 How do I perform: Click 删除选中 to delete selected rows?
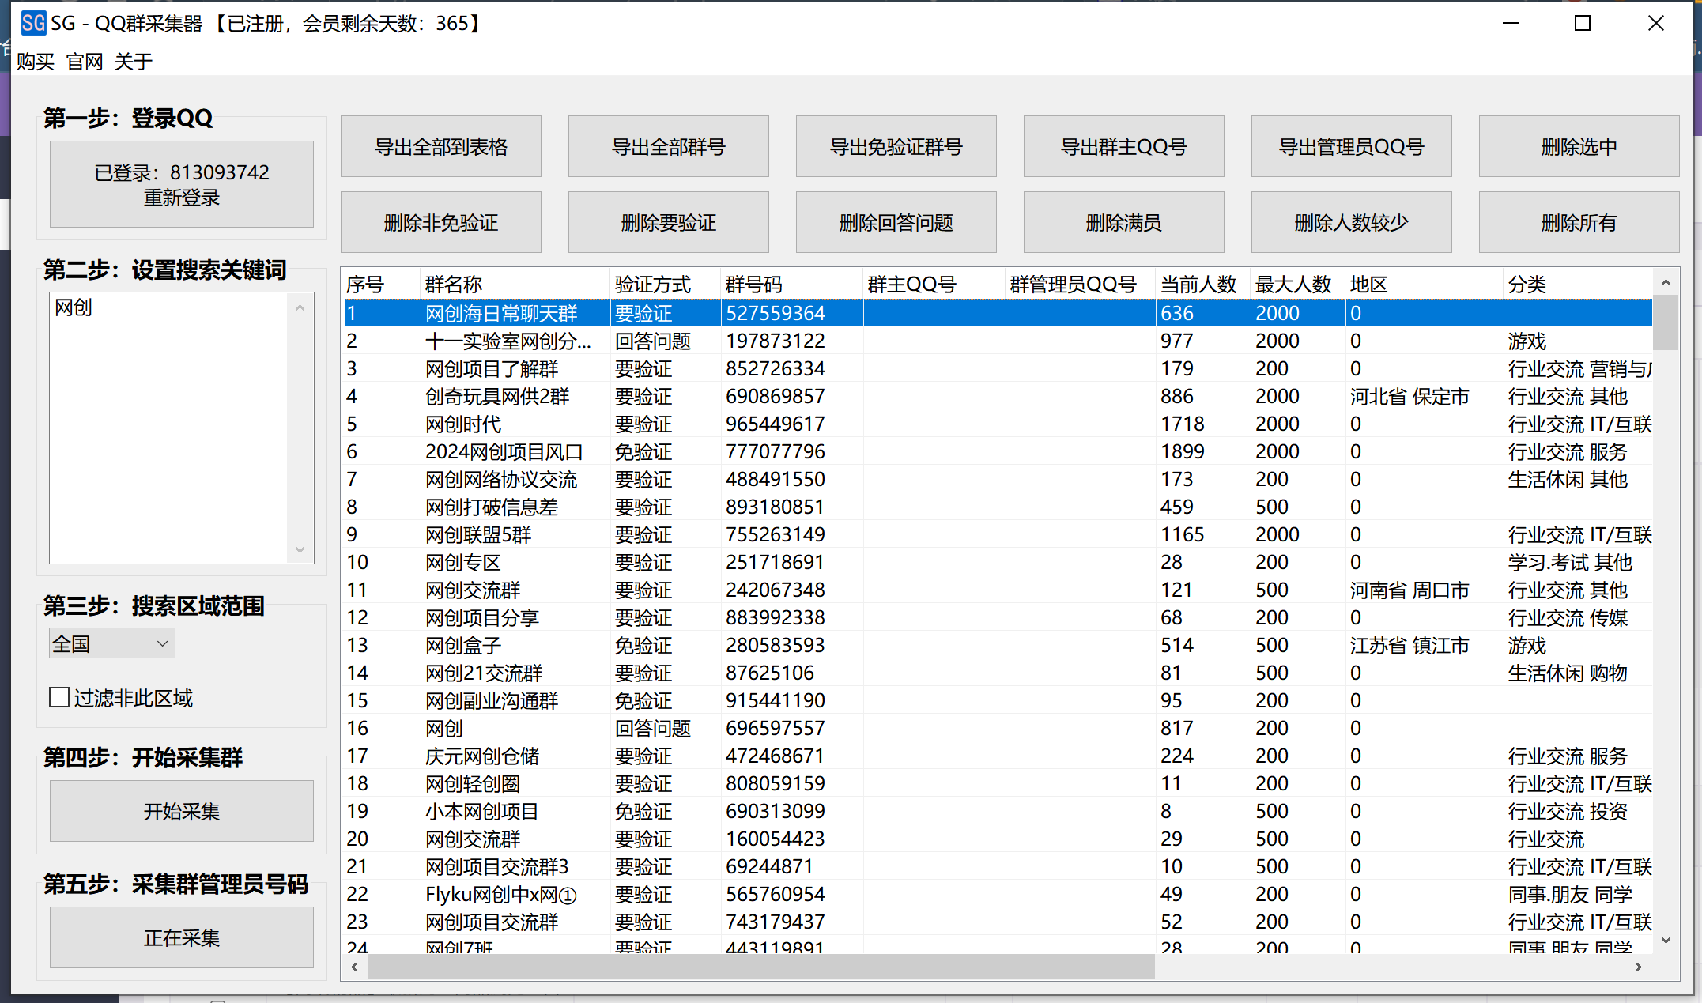coord(1579,146)
